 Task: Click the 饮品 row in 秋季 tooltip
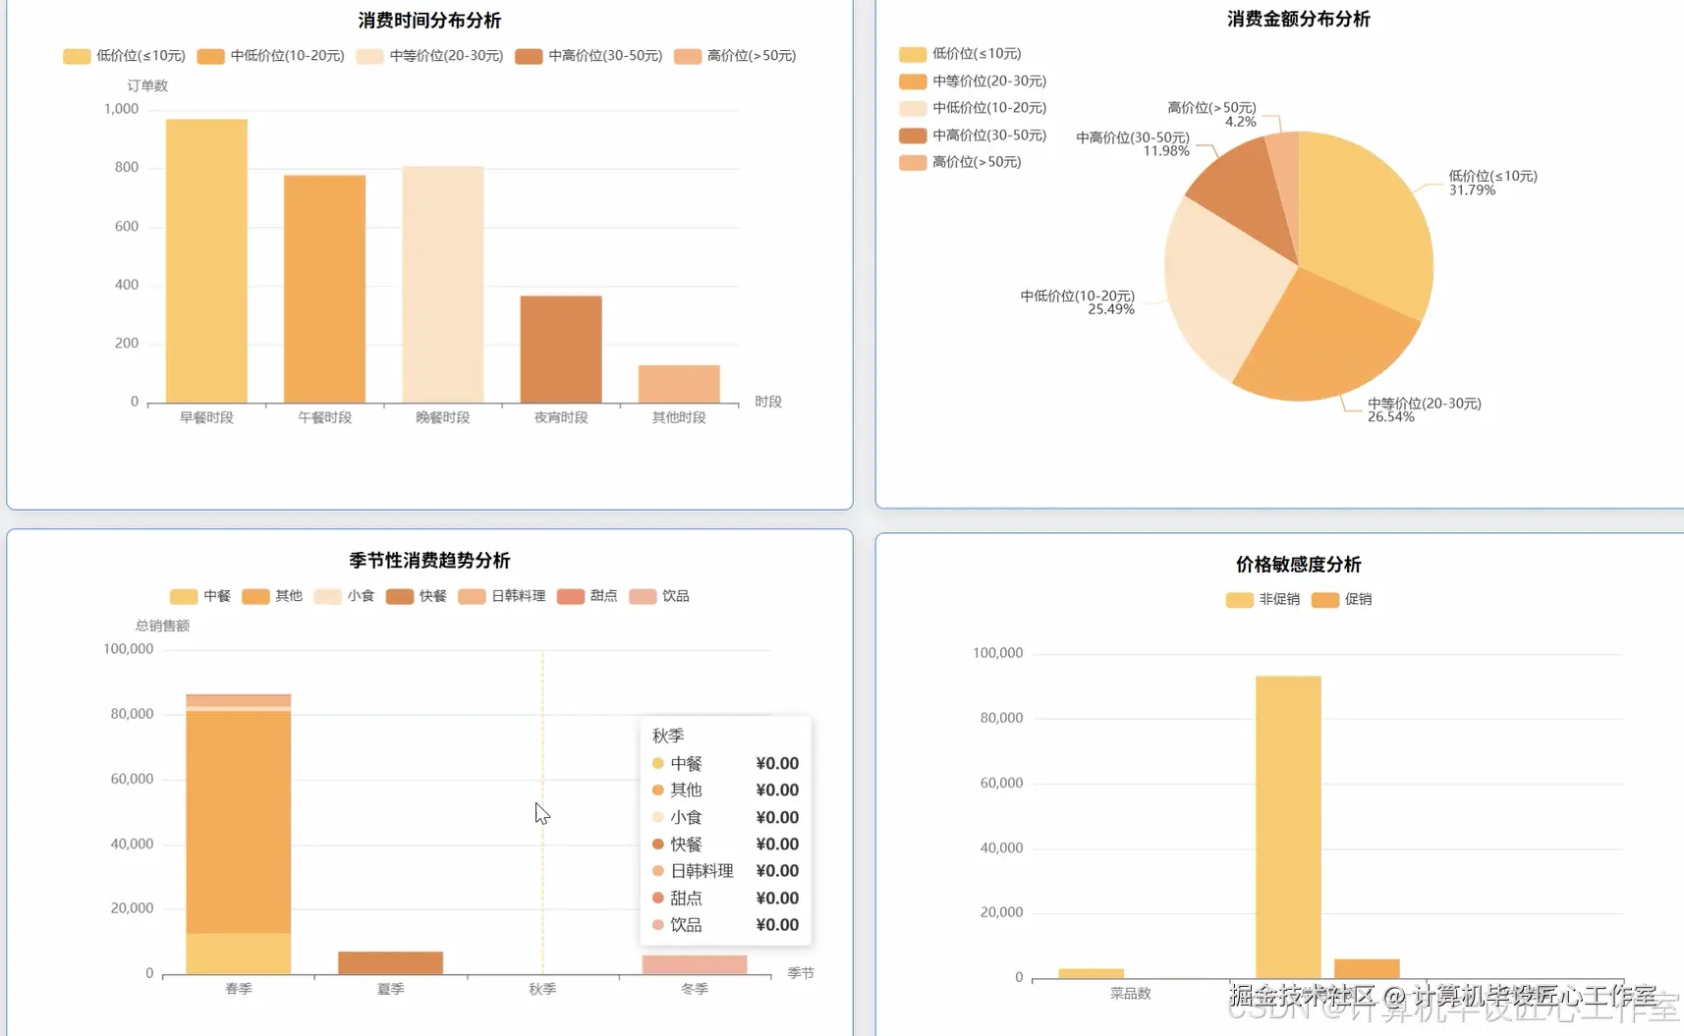coord(725,925)
